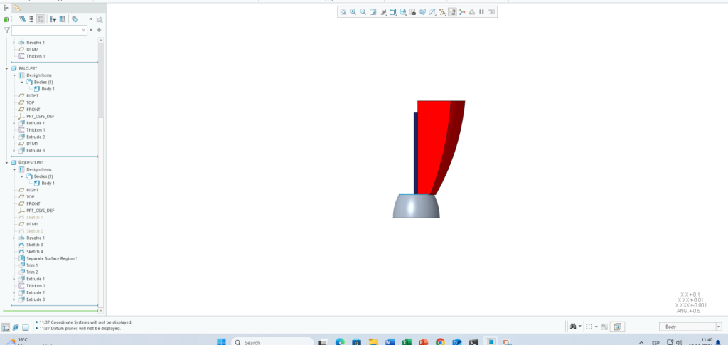Screen dimensions: 728x345
Task: Select PRT_CSYS_DEF under PALO.PRT
Action: coord(40,116)
